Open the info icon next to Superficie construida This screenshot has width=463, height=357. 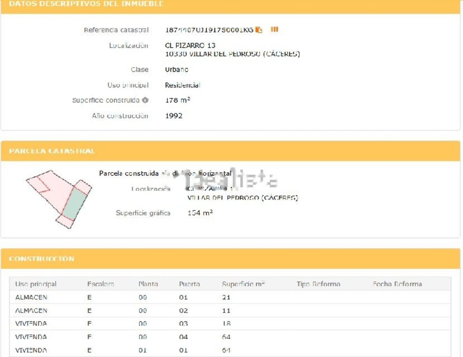click(x=145, y=100)
